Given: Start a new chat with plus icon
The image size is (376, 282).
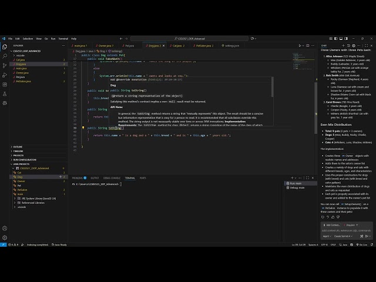Looking at the screenshot, I should [343, 46].
